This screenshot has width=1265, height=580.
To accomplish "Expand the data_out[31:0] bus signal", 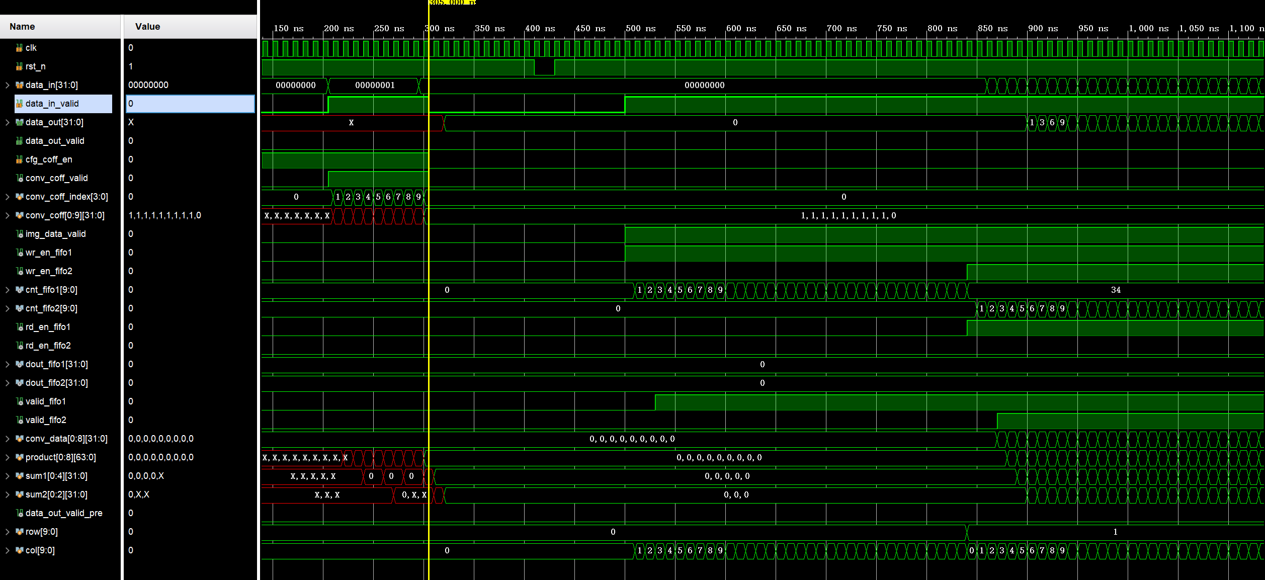I will (x=7, y=122).
